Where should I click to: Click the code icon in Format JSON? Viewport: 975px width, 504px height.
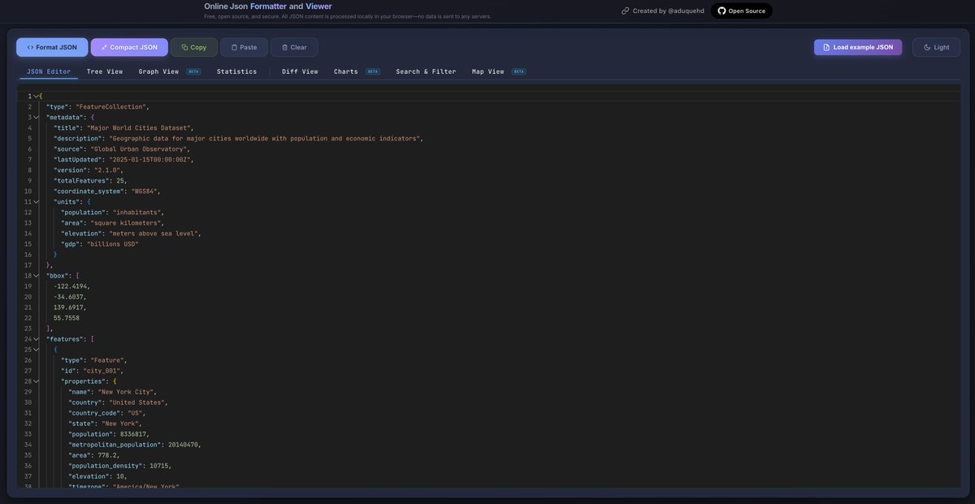pyautogui.click(x=30, y=47)
